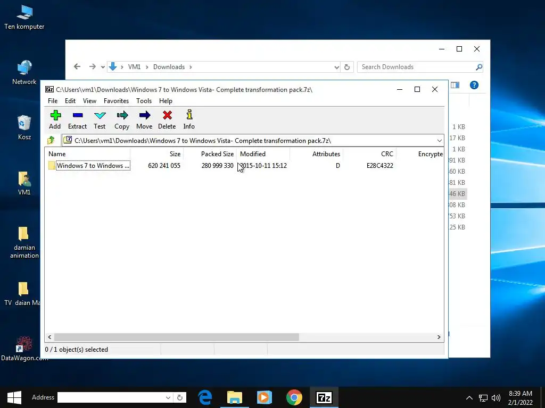The width and height of the screenshot is (545, 408).
Task: Click the red Delete icon
Action: tap(167, 120)
